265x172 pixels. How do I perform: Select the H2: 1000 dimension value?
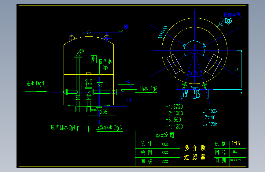pyautogui.click(x=174, y=113)
